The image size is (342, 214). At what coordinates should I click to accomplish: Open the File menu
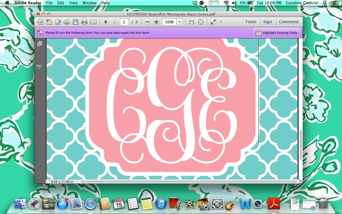pos(49,3)
